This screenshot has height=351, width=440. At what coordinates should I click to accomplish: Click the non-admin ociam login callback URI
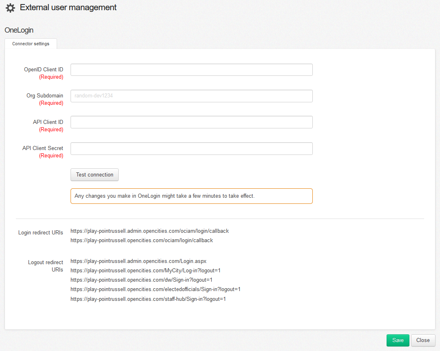tap(142, 241)
